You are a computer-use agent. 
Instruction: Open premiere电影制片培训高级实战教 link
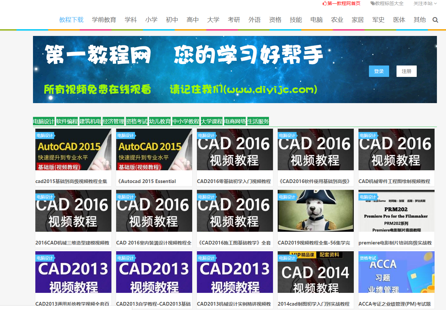[395, 243]
